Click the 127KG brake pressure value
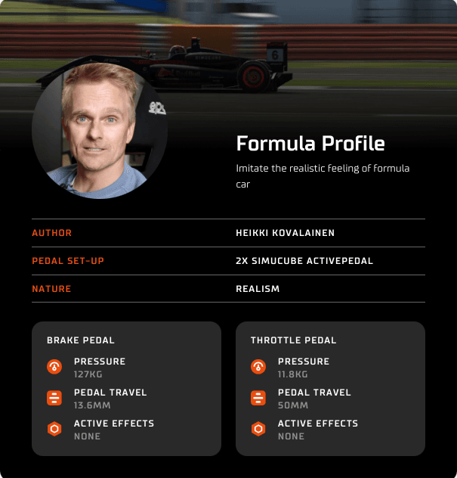457x478 pixels. pos(88,374)
